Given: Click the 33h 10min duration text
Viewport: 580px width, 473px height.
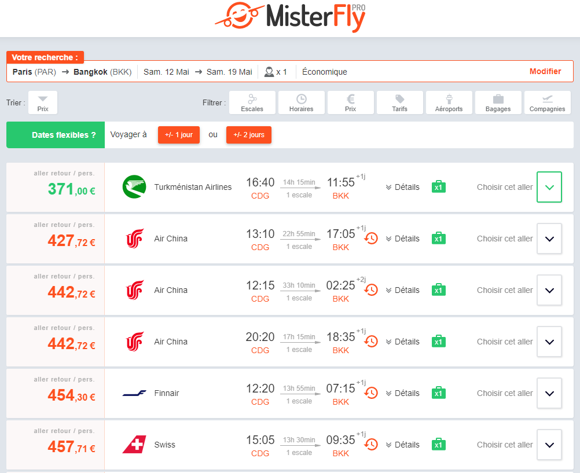Looking at the screenshot, I should tap(299, 285).
